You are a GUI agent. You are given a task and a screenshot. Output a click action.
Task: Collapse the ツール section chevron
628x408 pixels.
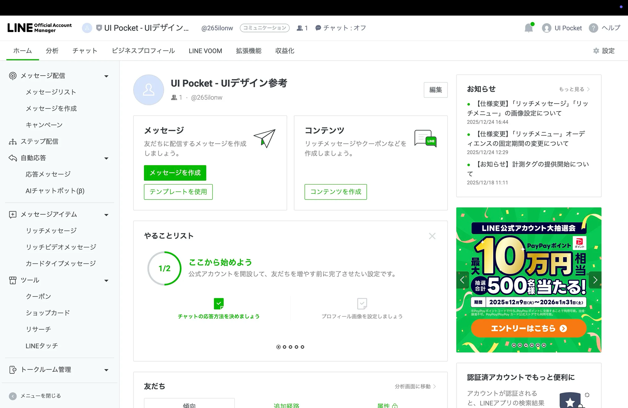click(106, 280)
